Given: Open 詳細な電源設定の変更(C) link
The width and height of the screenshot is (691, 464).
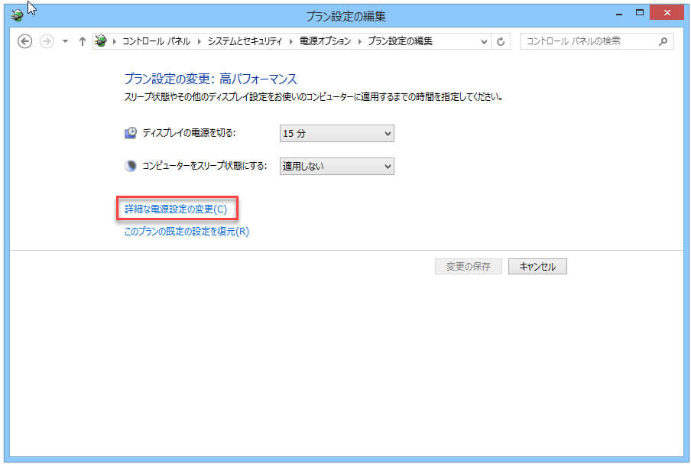Looking at the screenshot, I should click(x=176, y=209).
